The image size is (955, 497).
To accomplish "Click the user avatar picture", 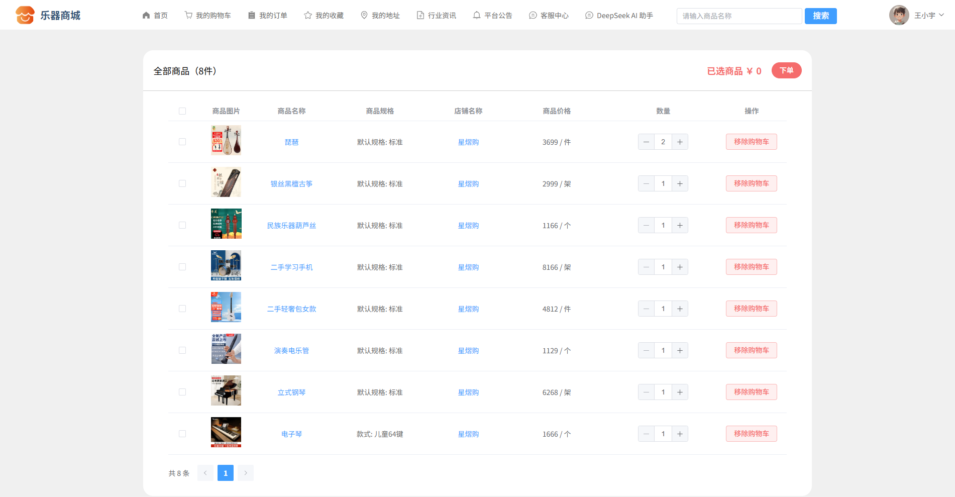I will 899,16.
